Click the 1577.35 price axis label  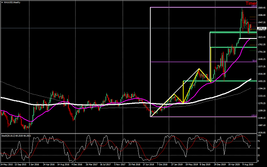point(262,67)
